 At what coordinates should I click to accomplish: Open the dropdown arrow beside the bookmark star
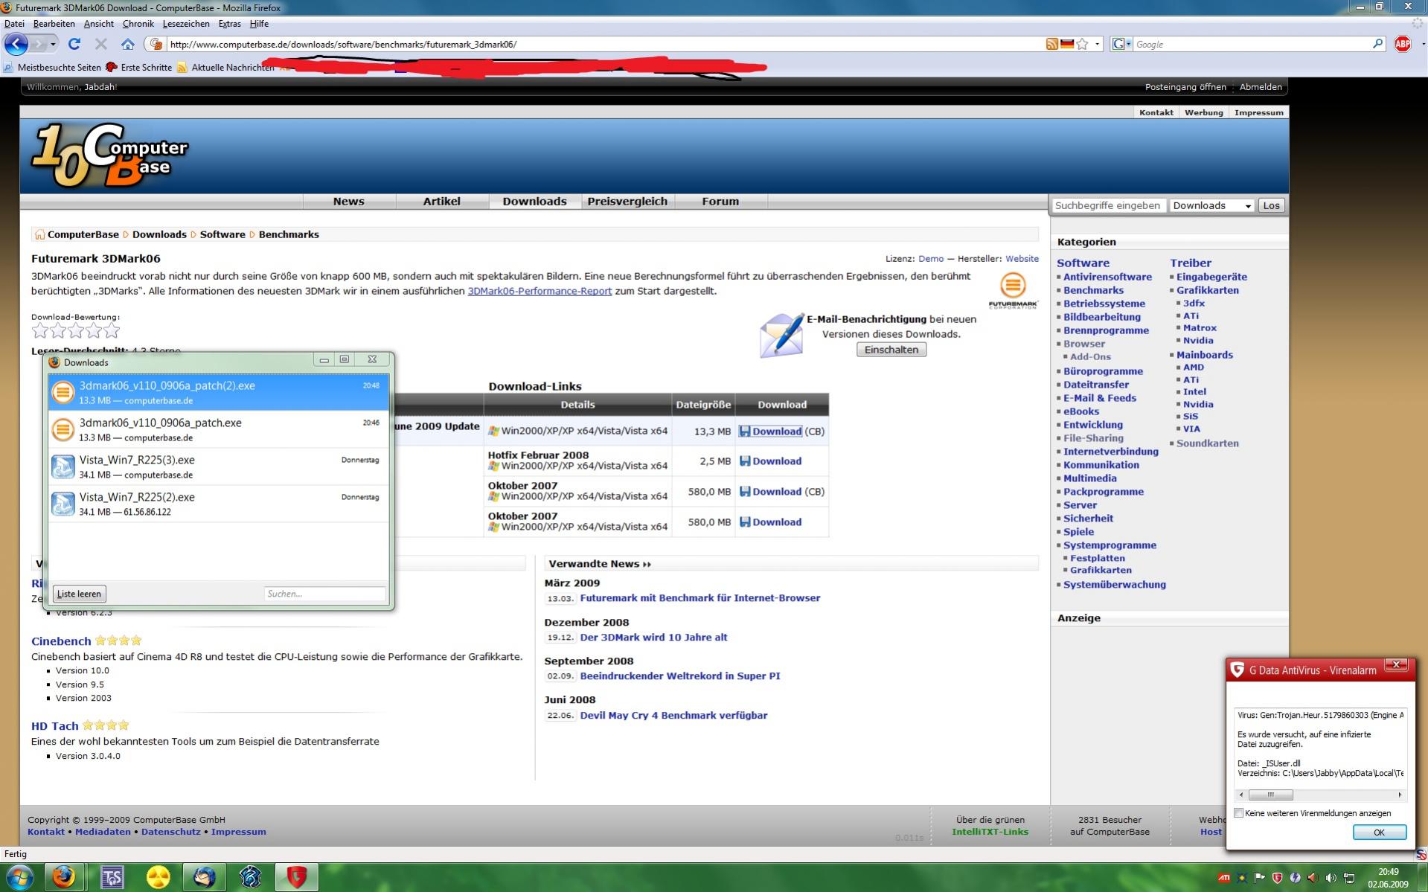pos(1097,44)
